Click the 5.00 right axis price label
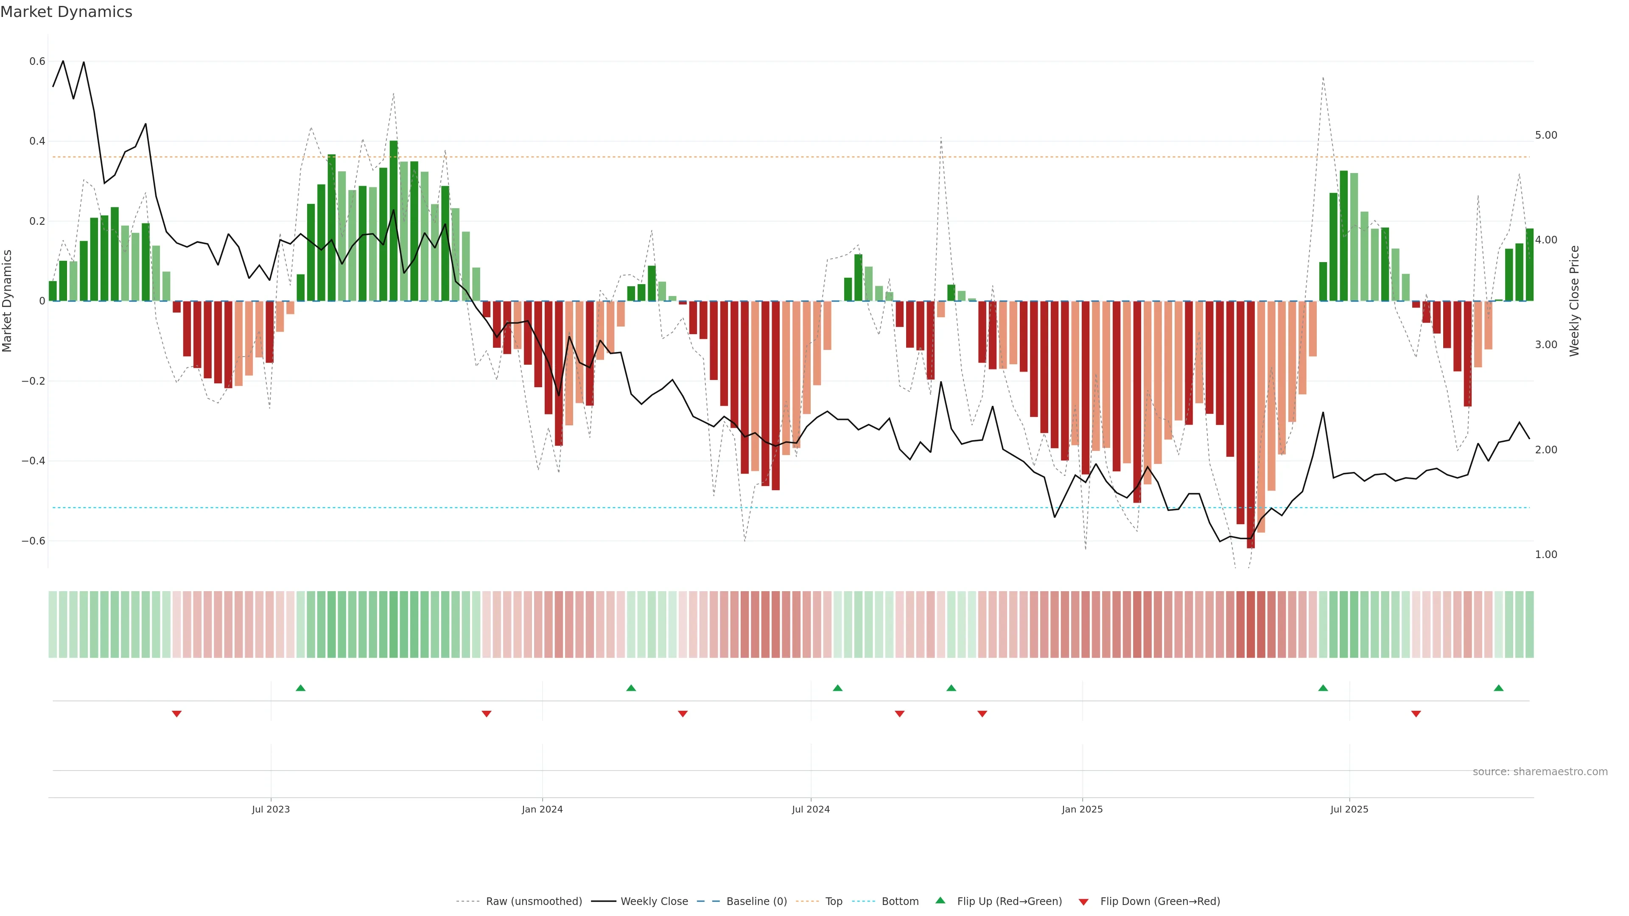The height and width of the screenshot is (916, 1629). click(x=1545, y=135)
